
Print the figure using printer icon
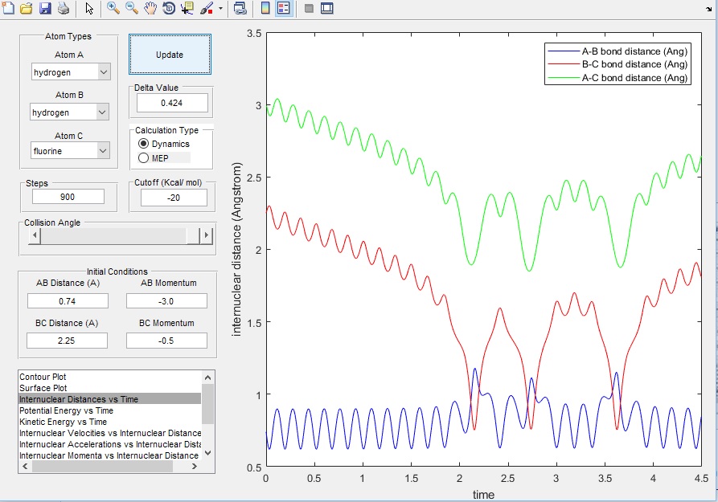(64, 8)
